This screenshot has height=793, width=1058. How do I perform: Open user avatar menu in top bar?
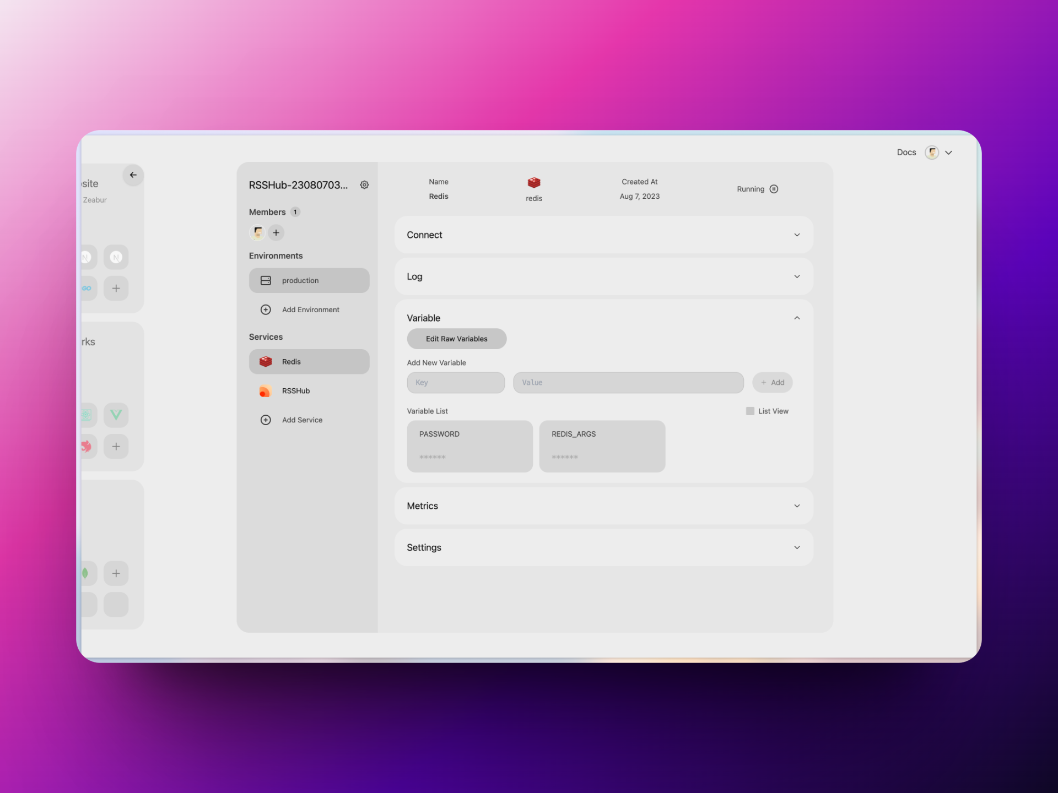(x=932, y=153)
